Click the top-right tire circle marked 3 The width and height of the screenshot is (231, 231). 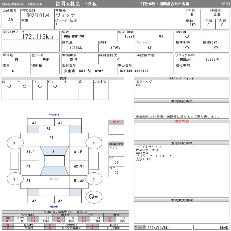[x=94, y=143]
